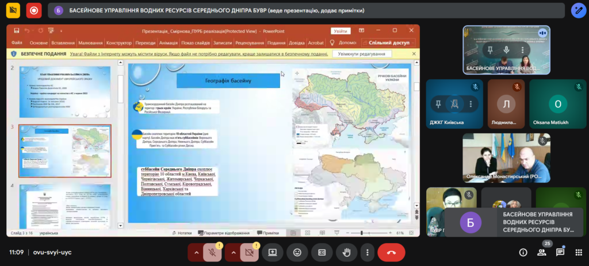Select slide 4 thumbnail in the slide panel

coord(64,206)
